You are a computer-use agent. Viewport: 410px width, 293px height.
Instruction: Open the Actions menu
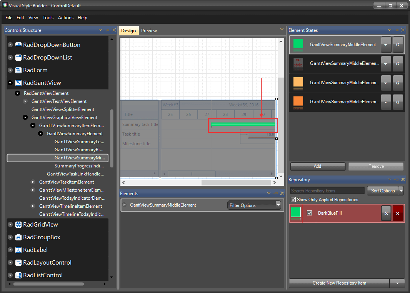[x=65, y=18]
